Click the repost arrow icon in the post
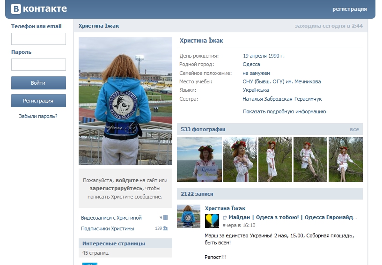Screen dimensions: 382x265 (x=225, y=218)
